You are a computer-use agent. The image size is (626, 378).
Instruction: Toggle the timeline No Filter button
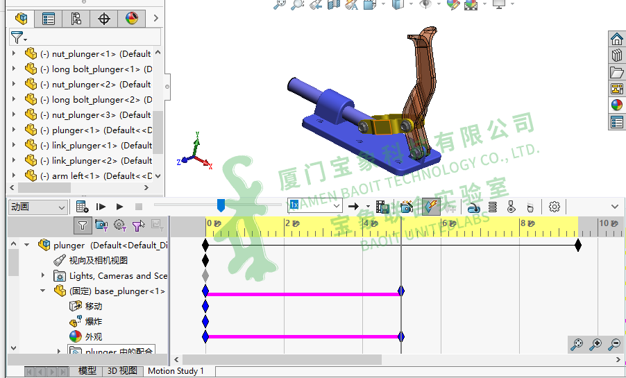83,225
